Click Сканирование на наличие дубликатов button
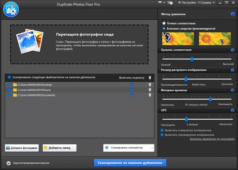The image size is (238, 170). (130, 163)
